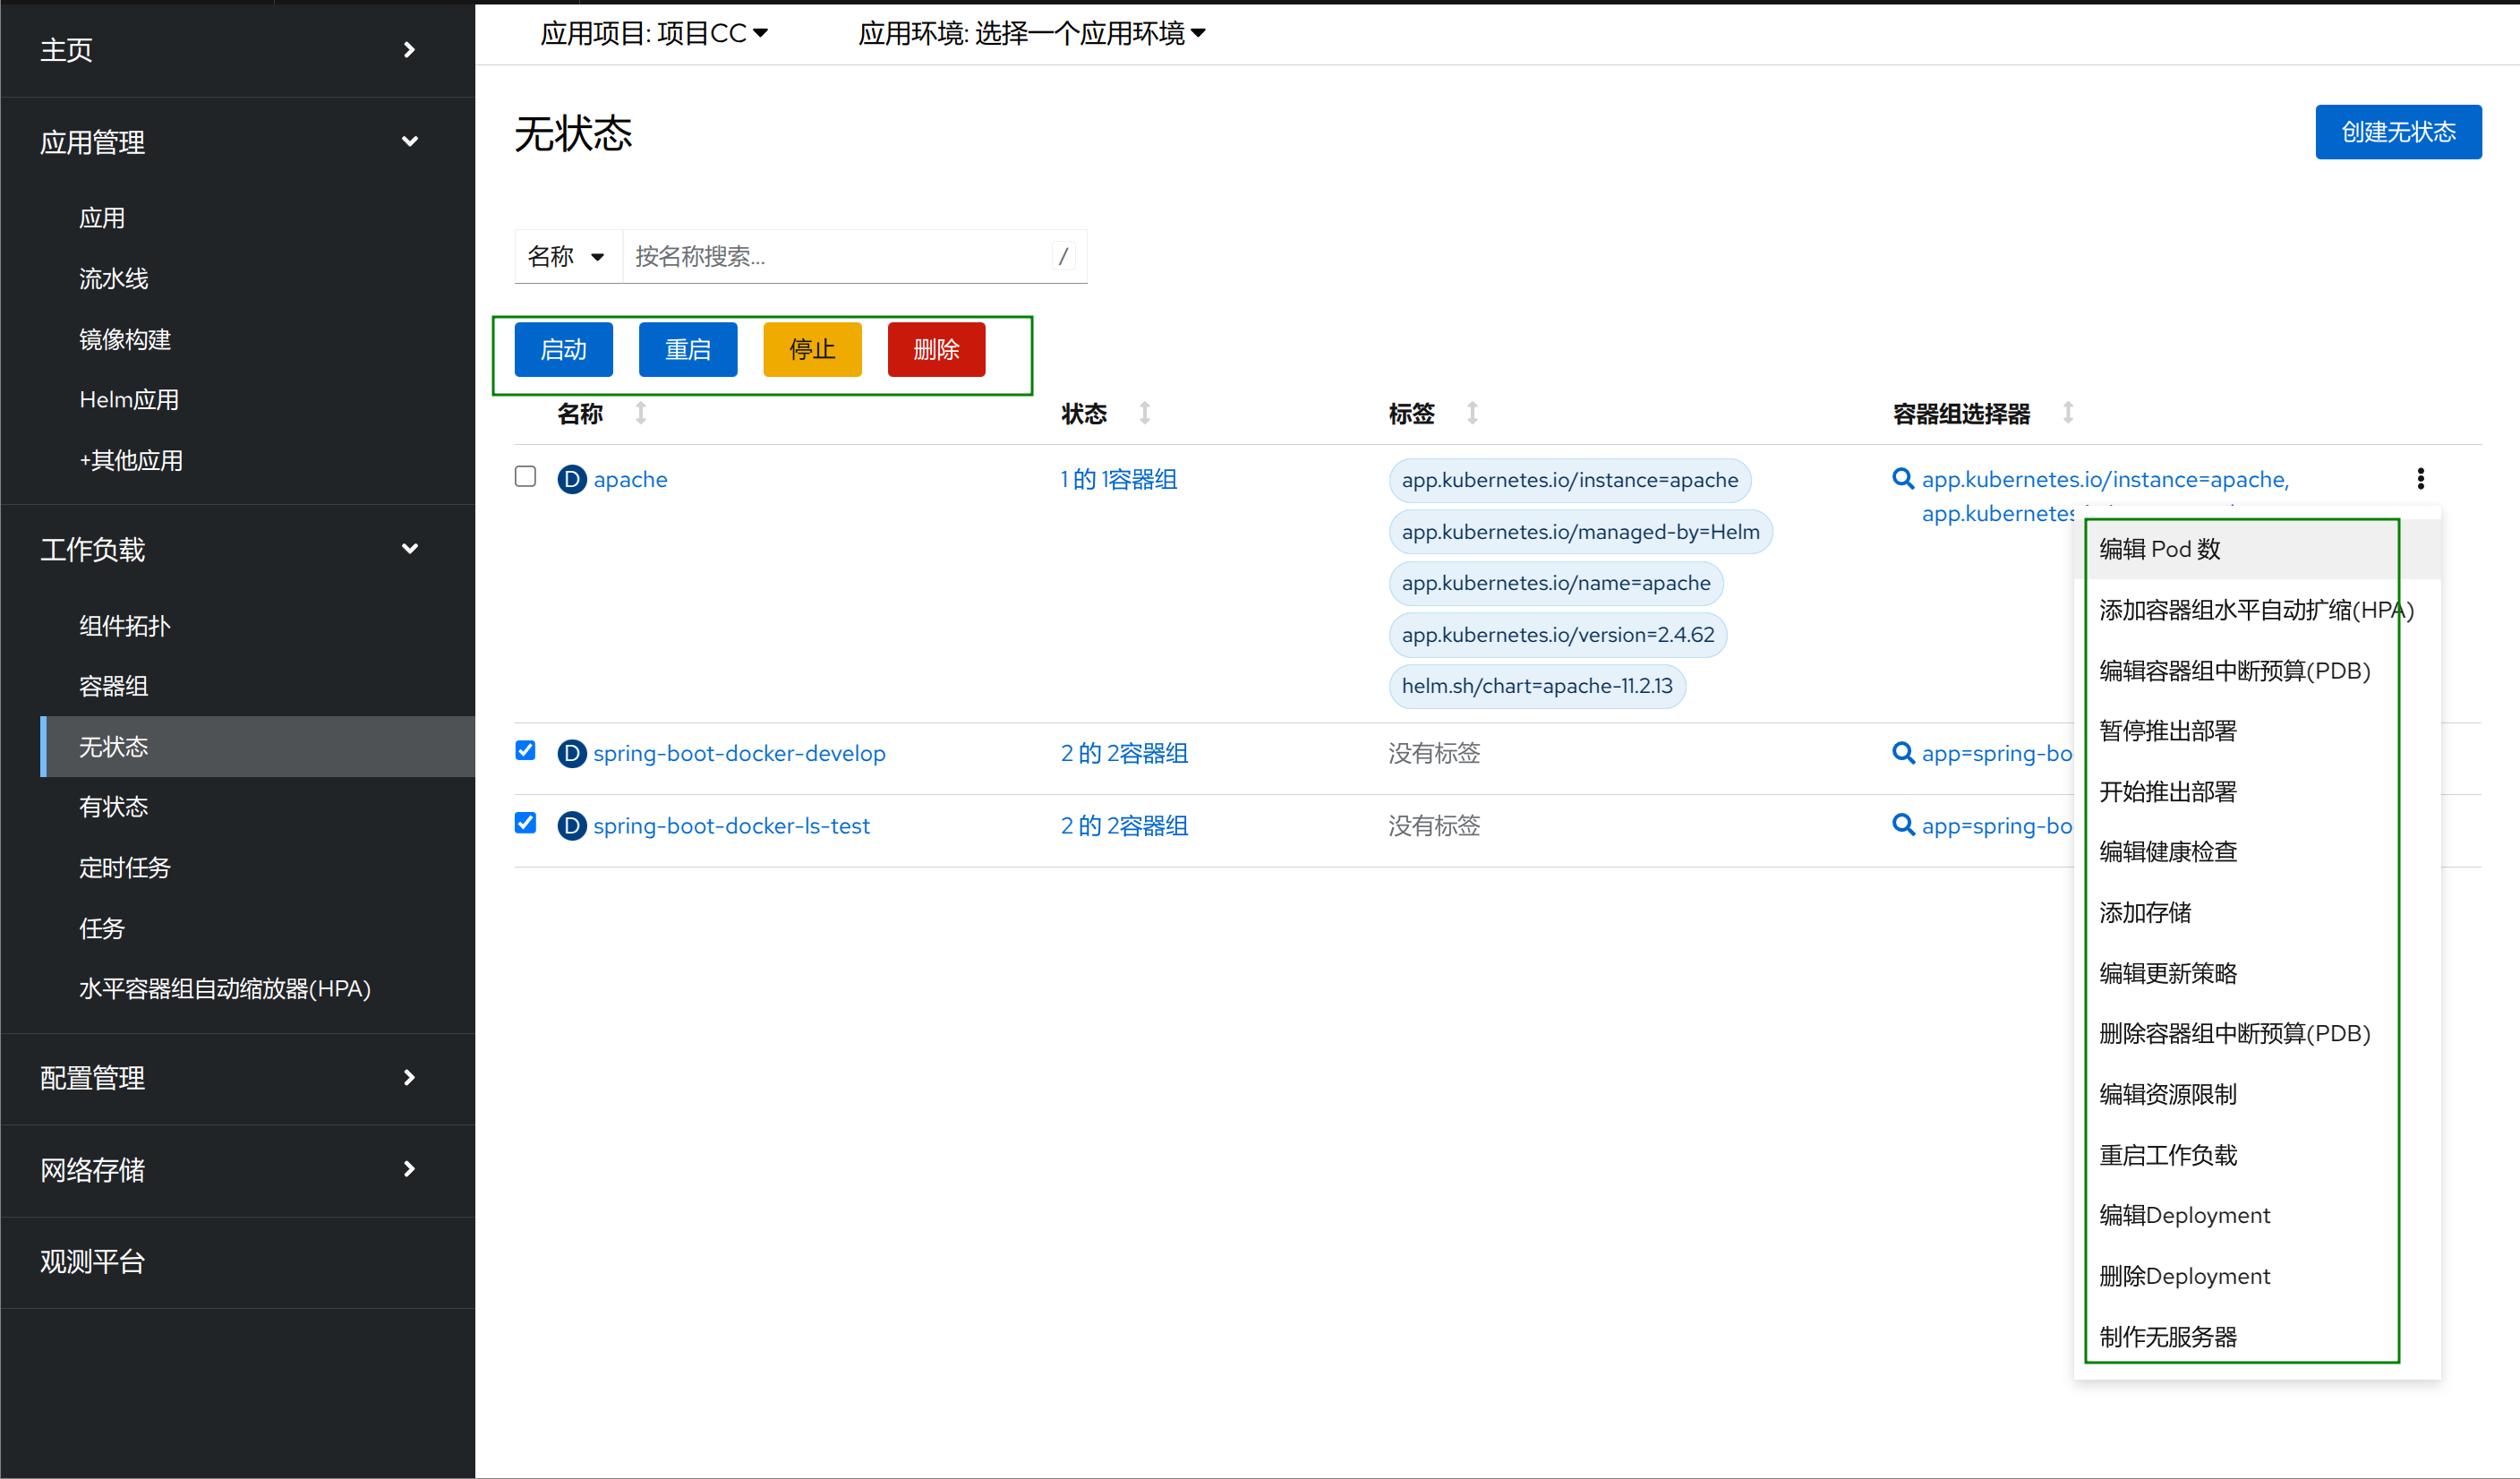Open the 应用环境 selector dropdown
The height and width of the screenshot is (1479, 2520).
[1031, 34]
